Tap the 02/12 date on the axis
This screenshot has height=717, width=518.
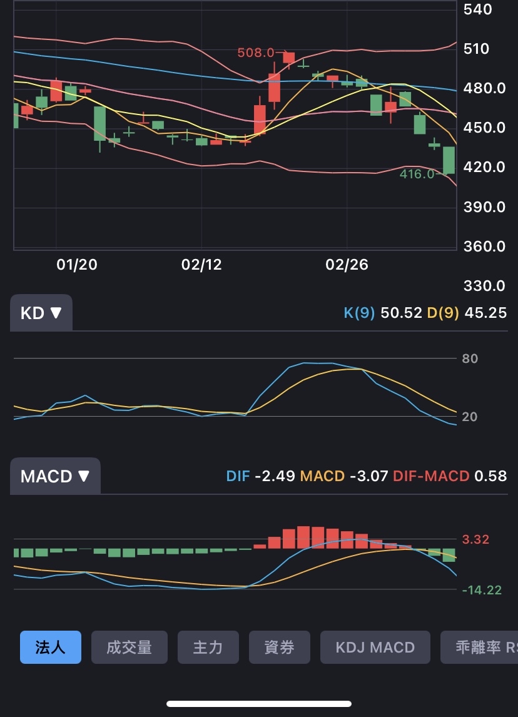(x=201, y=265)
